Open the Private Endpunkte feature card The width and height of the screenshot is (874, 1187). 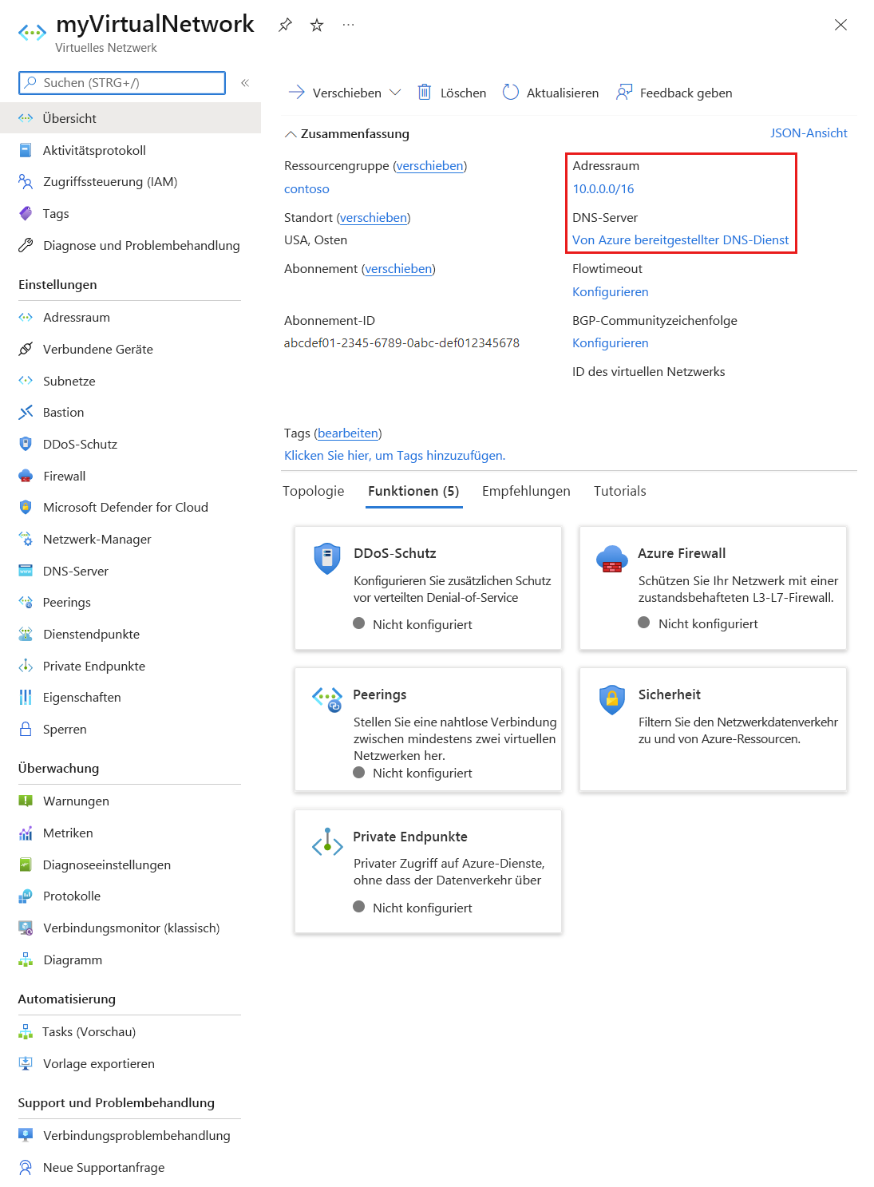pos(428,871)
